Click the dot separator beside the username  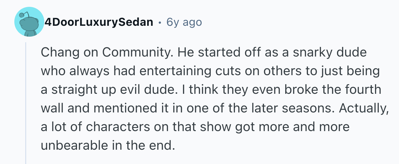160,22
